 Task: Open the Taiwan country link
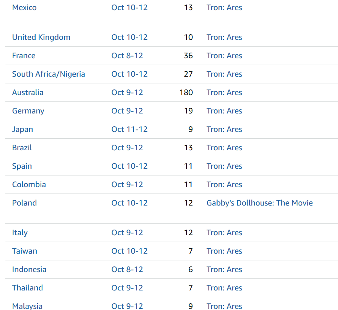click(x=24, y=251)
